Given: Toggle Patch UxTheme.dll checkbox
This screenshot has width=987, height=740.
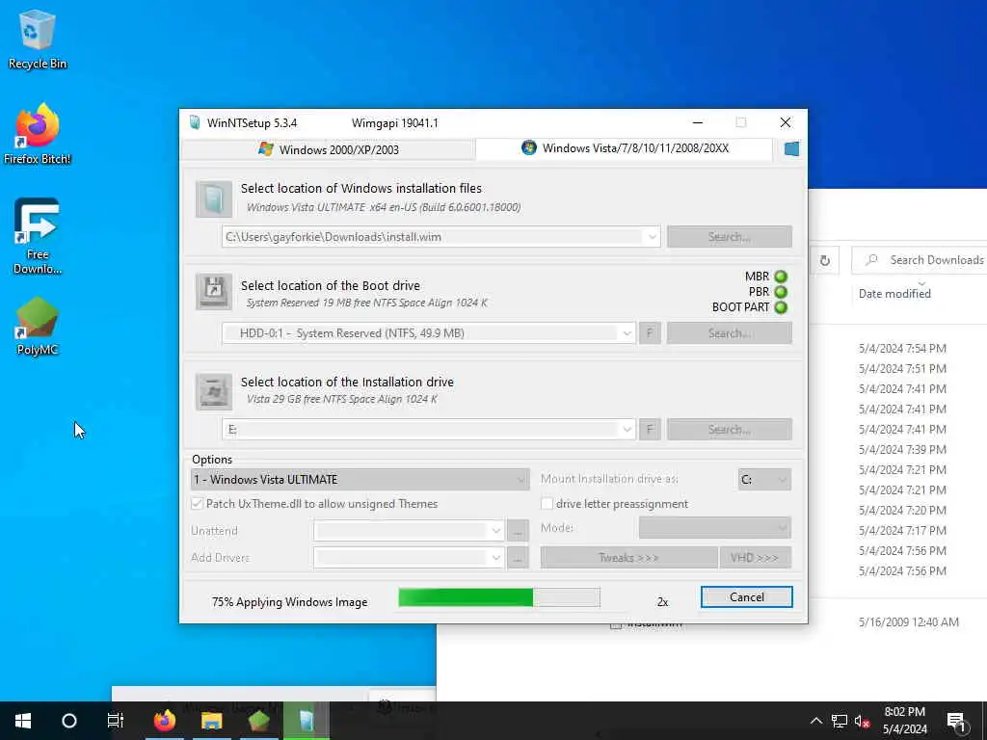Looking at the screenshot, I should 197,503.
